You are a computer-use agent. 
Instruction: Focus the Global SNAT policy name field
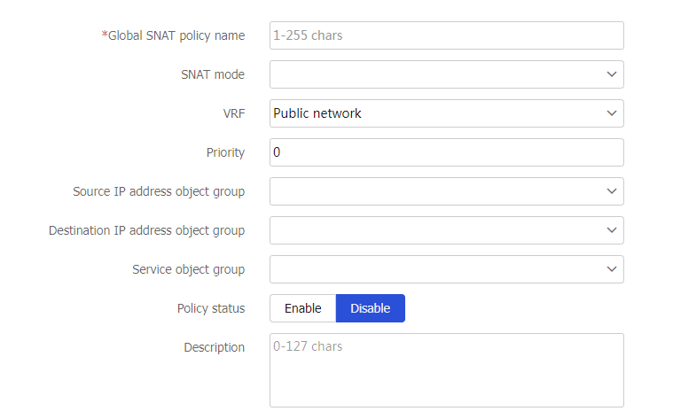pos(446,35)
